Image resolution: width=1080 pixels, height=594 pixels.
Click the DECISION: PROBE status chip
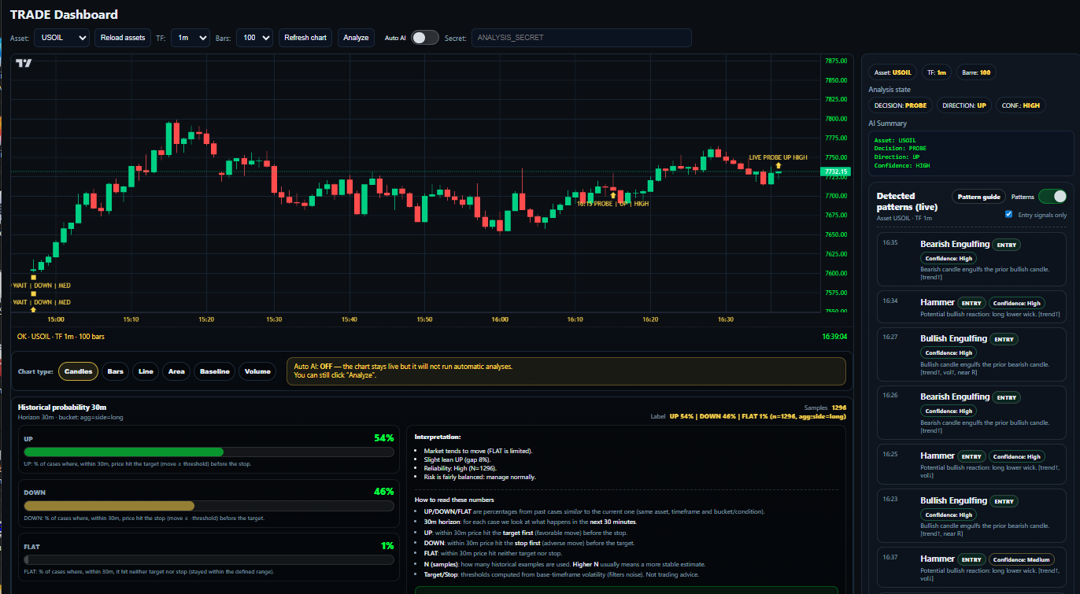click(900, 105)
